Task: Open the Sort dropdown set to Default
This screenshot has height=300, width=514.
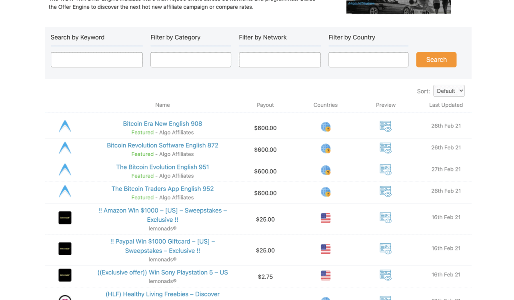Action: [449, 91]
